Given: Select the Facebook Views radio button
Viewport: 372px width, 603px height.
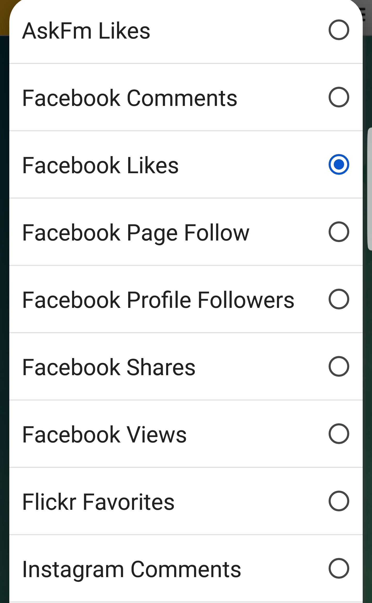Looking at the screenshot, I should (x=339, y=434).
